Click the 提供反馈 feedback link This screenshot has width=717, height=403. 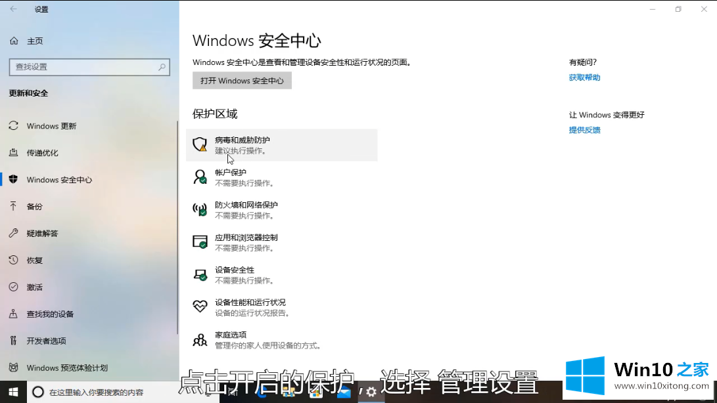coord(584,130)
